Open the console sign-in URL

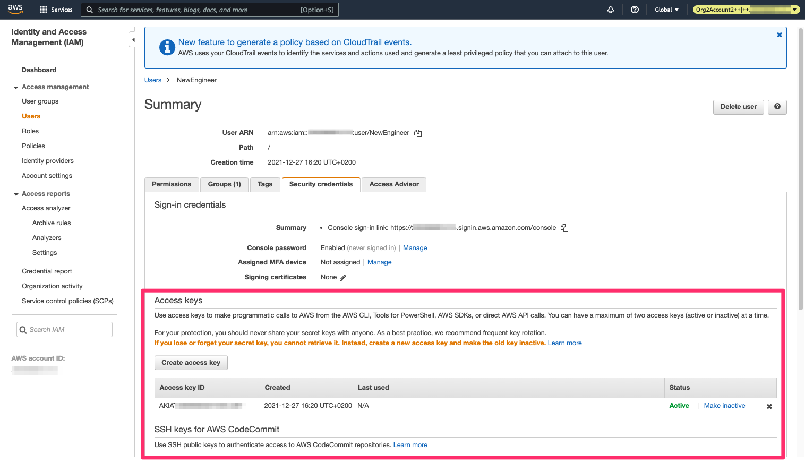pyautogui.click(x=473, y=228)
